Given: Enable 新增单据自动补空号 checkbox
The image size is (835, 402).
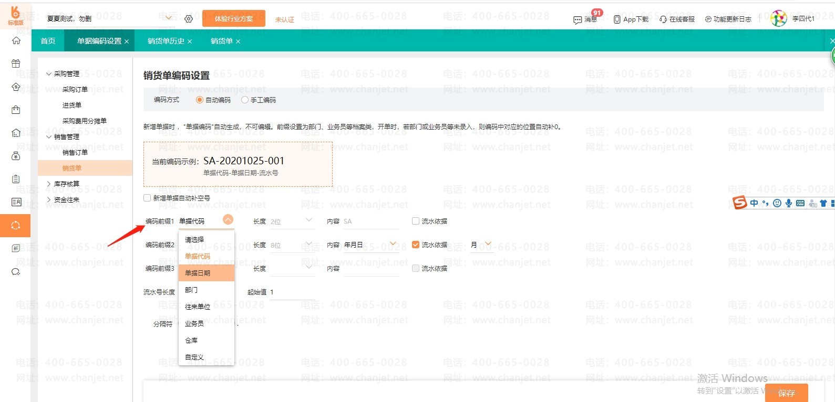Looking at the screenshot, I should 147,198.
